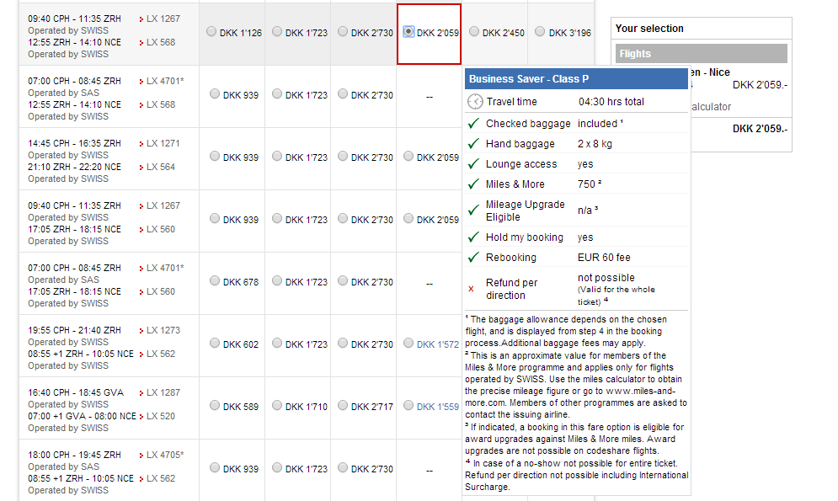
Task: Click the green checkmark next to Hand baggage
Action: pyautogui.click(x=474, y=144)
